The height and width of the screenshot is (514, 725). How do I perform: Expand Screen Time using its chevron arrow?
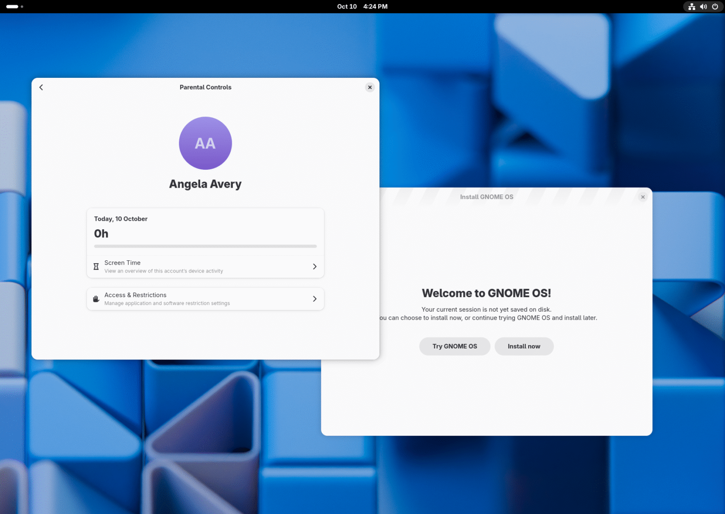coord(314,266)
